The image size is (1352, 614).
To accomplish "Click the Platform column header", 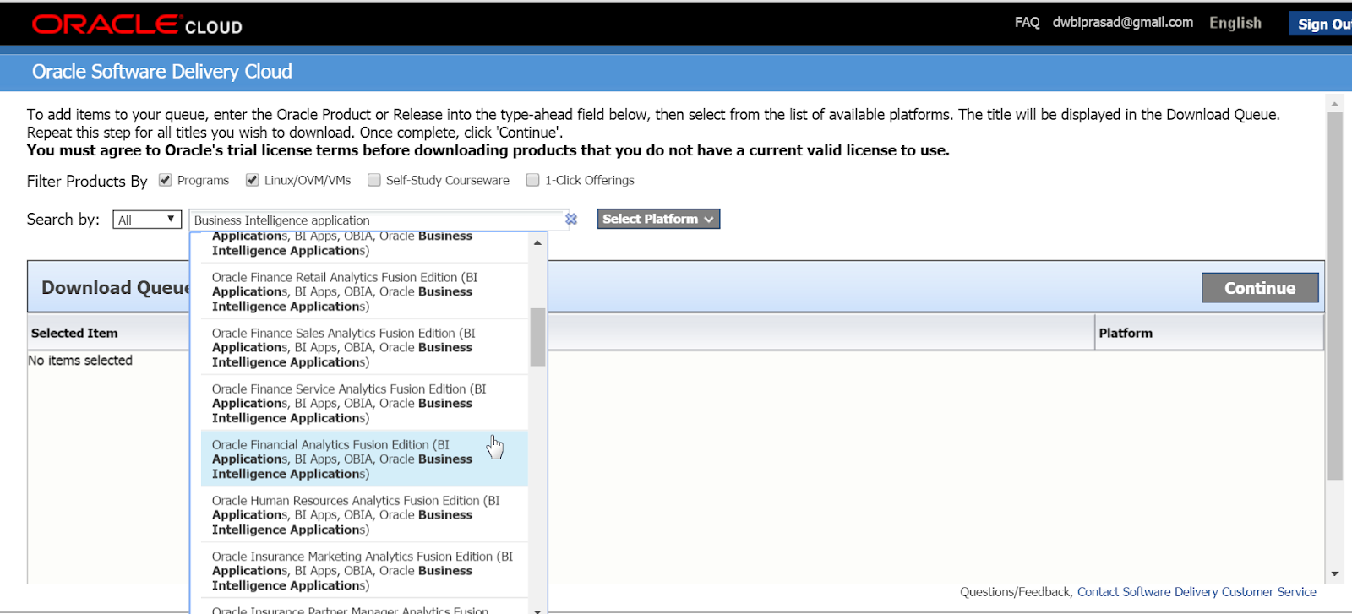I will 1126,333.
